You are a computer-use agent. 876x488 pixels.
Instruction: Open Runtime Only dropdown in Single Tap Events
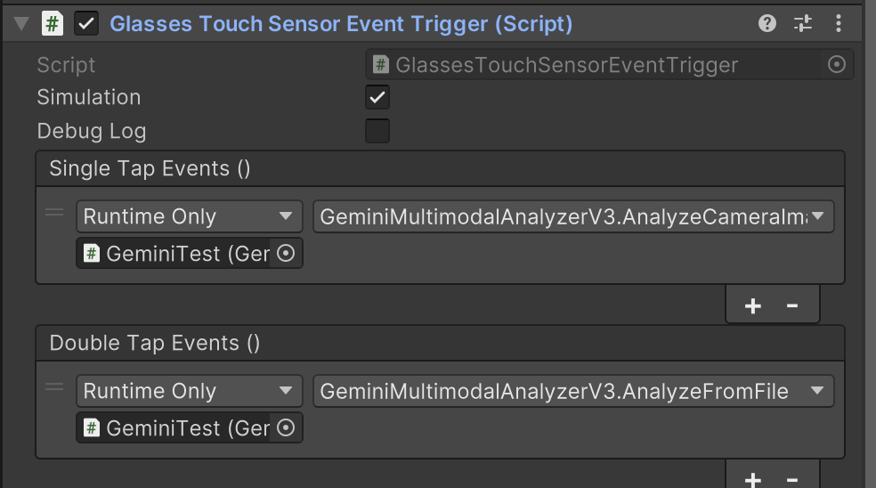tap(189, 216)
